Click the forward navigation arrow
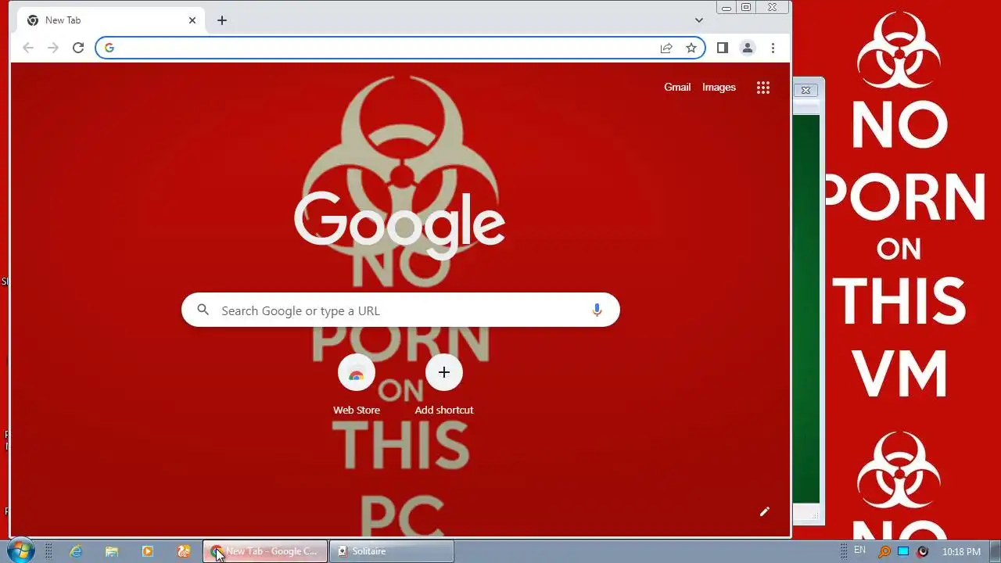 pyautogui.click(x=53, y=48)
